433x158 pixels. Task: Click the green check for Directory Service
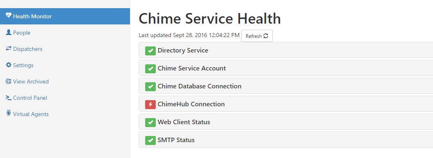150,50
